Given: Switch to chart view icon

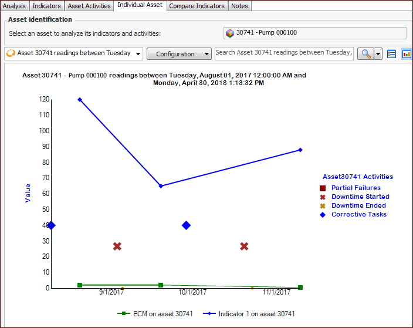Looking at the screenshot, I should pyautogui.click(x=407, y=54).
